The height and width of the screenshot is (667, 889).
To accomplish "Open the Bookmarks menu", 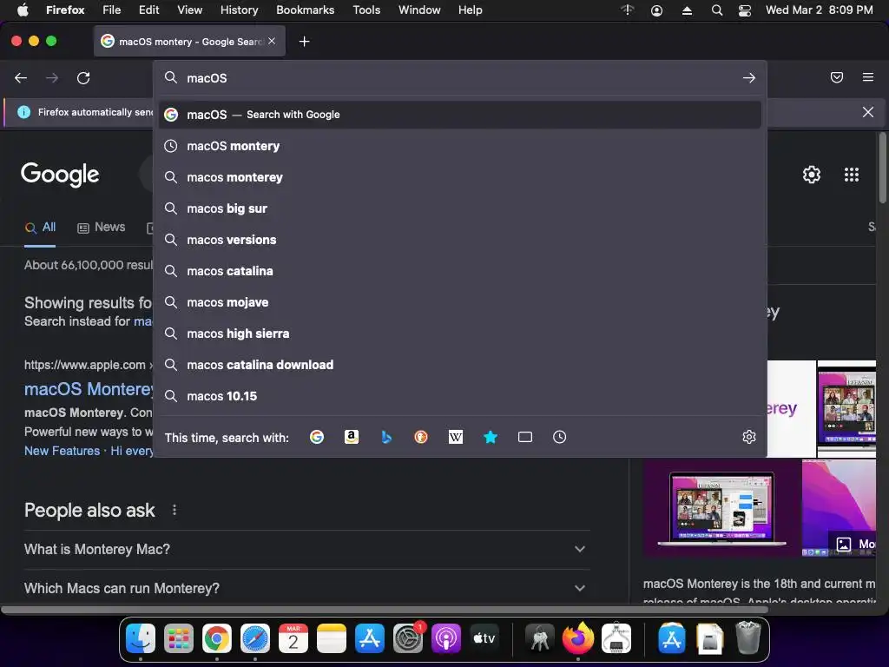I will pos(305,10).
